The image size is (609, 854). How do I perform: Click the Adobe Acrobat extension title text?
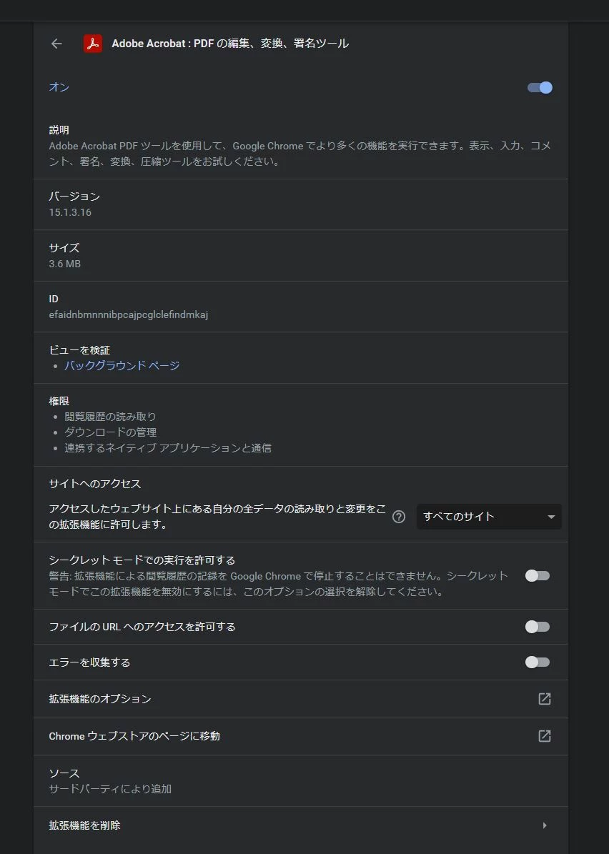click(x=230, y=44)
